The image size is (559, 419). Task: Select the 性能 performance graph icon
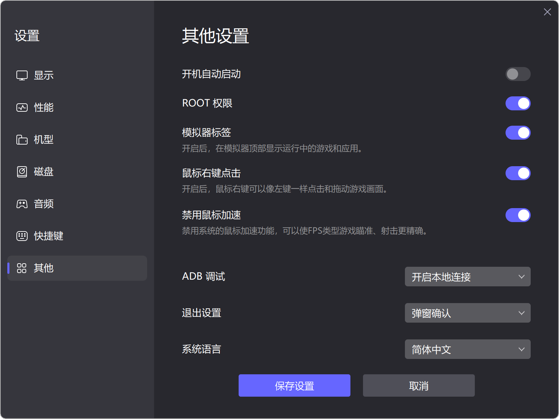point(22,107)
